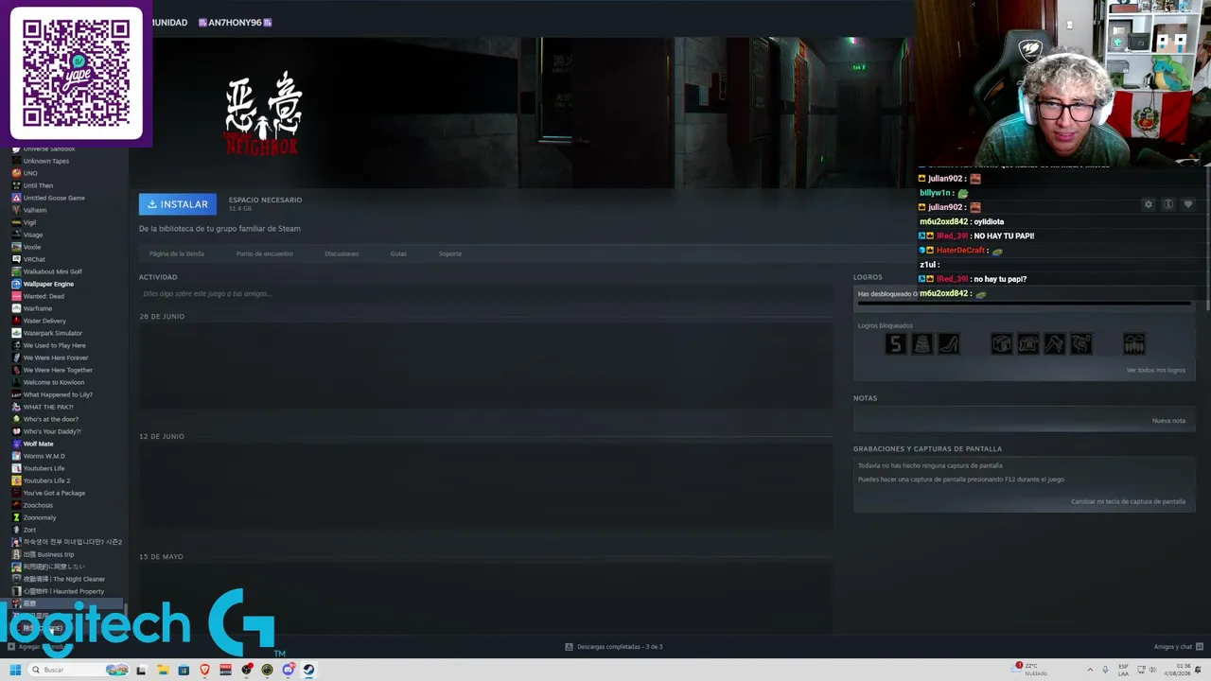
Task: Change screenshot key via Cambiar mi tecla link
Action: pyautogui.click(x=1128, y=501)
